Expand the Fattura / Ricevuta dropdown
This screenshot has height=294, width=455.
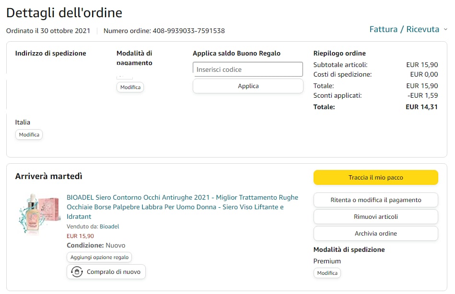(x=404, y=30)
